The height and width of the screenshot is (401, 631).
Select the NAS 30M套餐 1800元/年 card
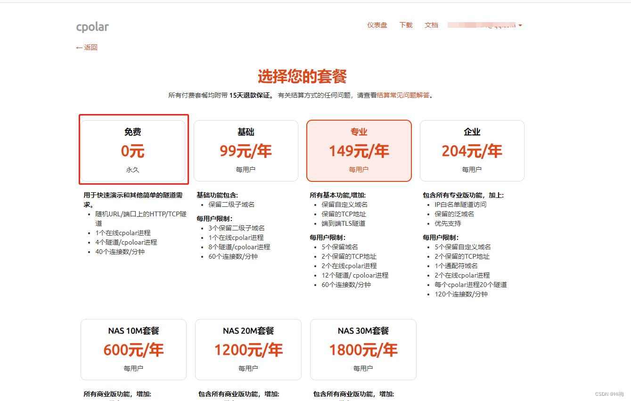click(363, 350)
